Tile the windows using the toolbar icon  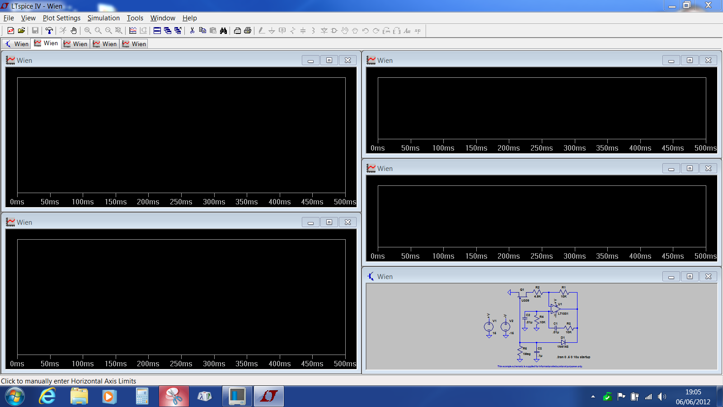coord(157,31)
